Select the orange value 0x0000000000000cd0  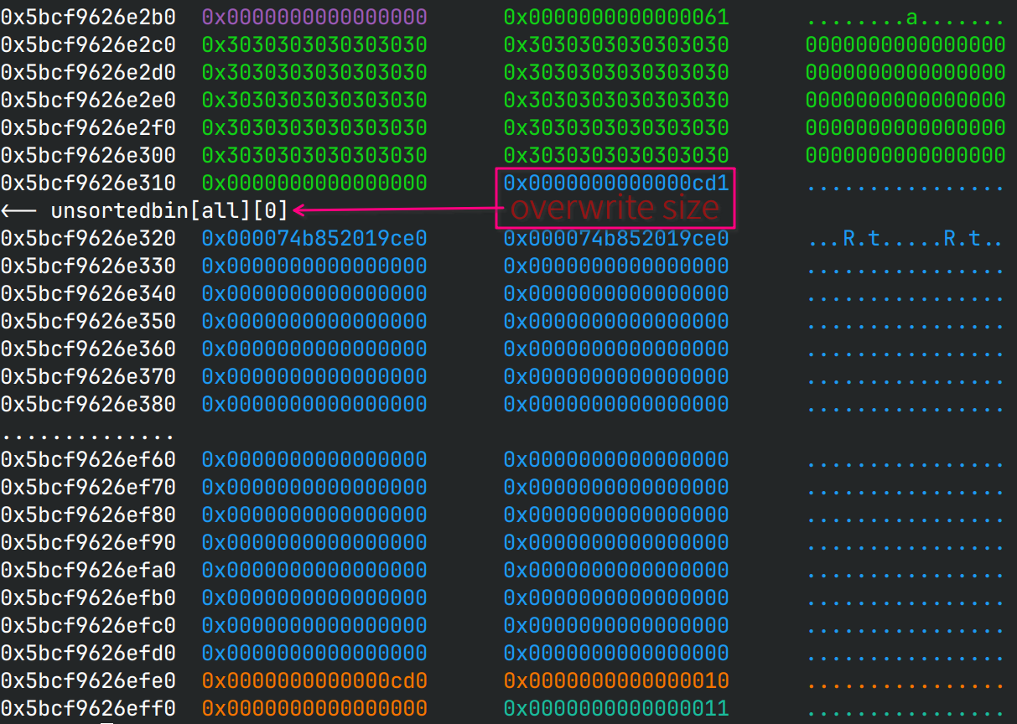[314, 680]
